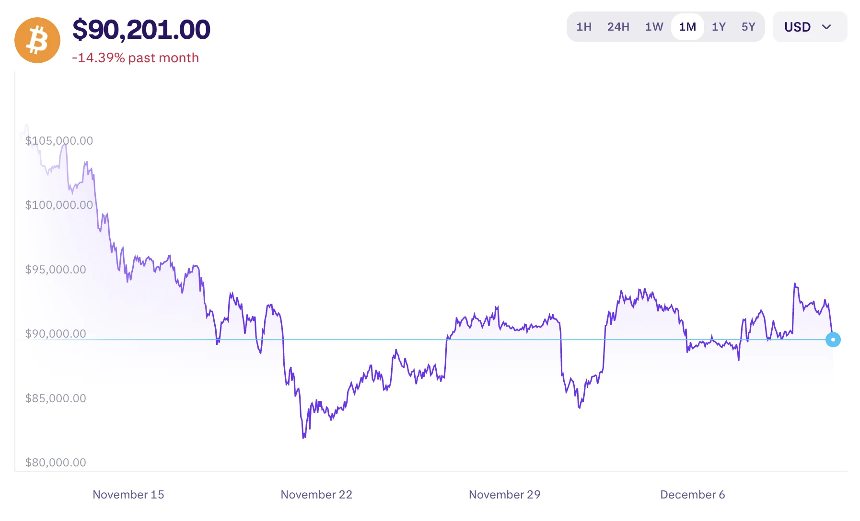The width and height of the screenshot is (860, 521).
Task: Click the blue current-price marker dot
Action: tap(833, 340)
